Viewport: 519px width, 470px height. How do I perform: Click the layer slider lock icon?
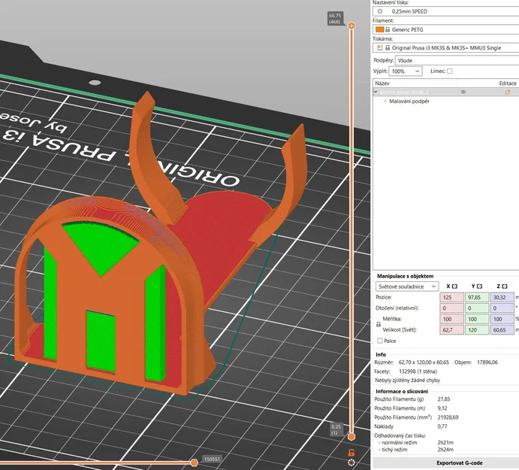[x=352, y=452]
